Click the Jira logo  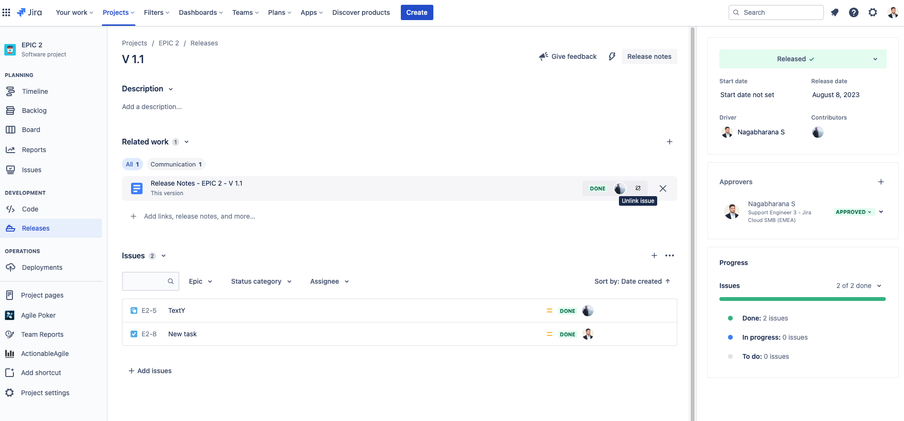pos(29,12)
